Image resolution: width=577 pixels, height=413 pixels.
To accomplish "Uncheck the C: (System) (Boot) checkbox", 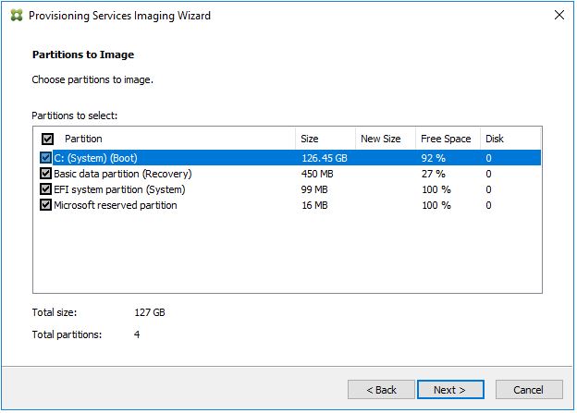I will (46, 158).
